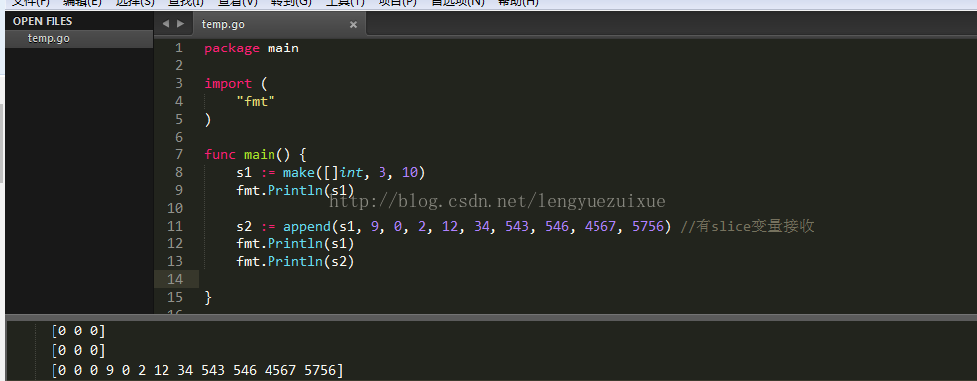Image resolution: width=977 pixels, height=381 pixels.
Task: Click line number 7 in the gutter
Action: (x=179, y=154)
